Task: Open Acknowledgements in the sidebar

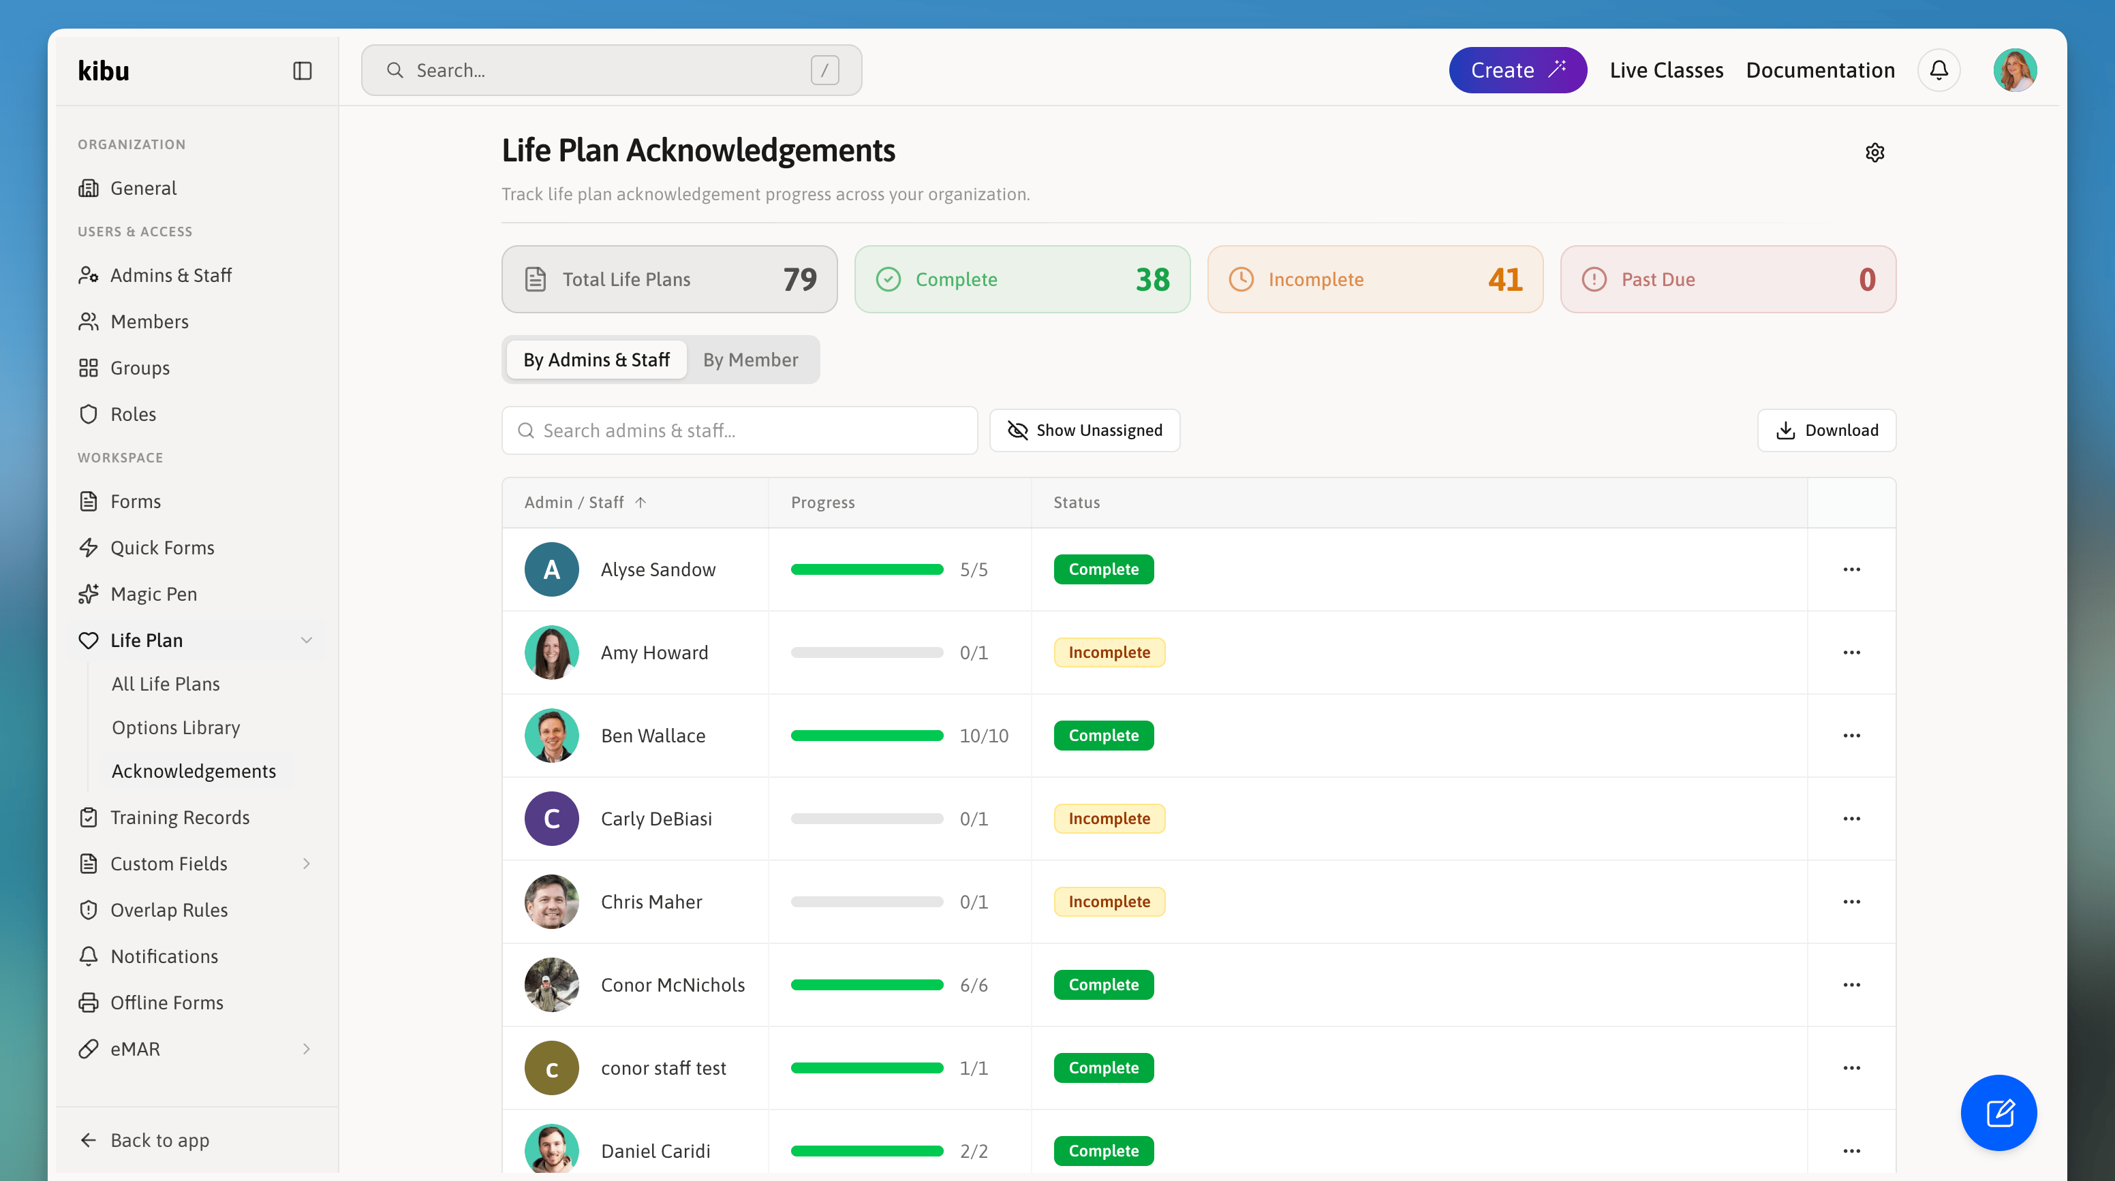Action: coord(194,770)
